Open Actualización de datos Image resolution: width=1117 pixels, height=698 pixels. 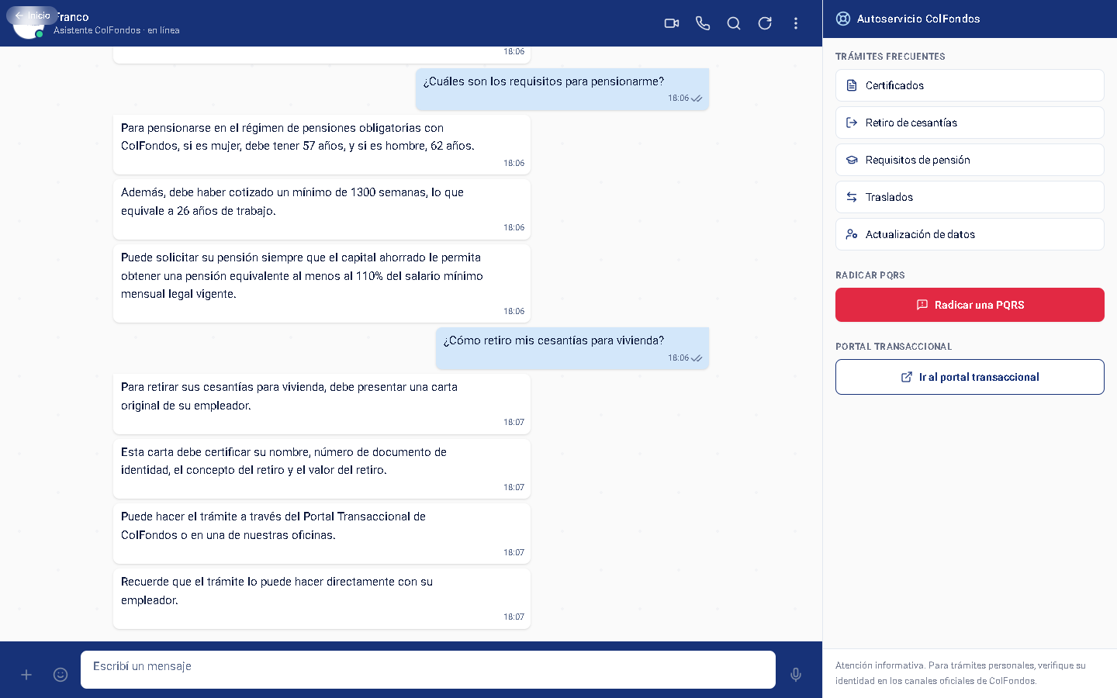[x=970, y=234]
